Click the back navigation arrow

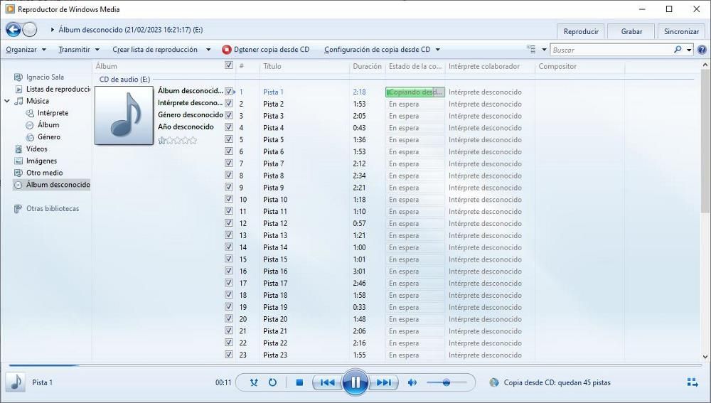[x=13, y=30]
